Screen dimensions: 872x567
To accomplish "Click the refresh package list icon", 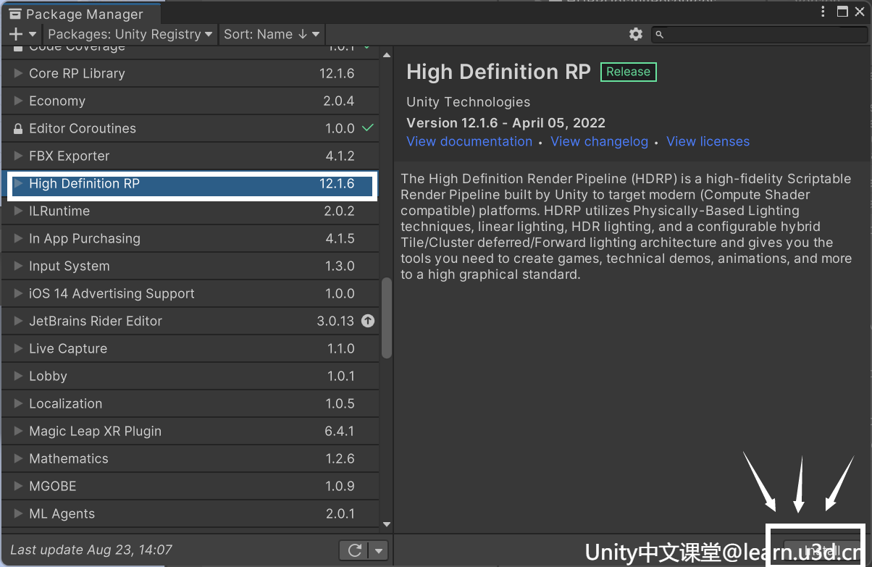I will click(x=355, y=550).
